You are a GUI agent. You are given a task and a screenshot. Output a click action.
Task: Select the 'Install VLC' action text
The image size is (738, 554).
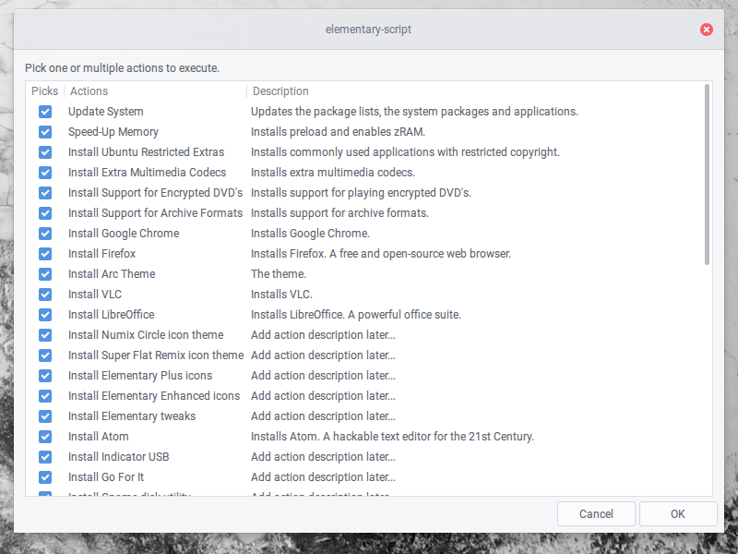95,295
